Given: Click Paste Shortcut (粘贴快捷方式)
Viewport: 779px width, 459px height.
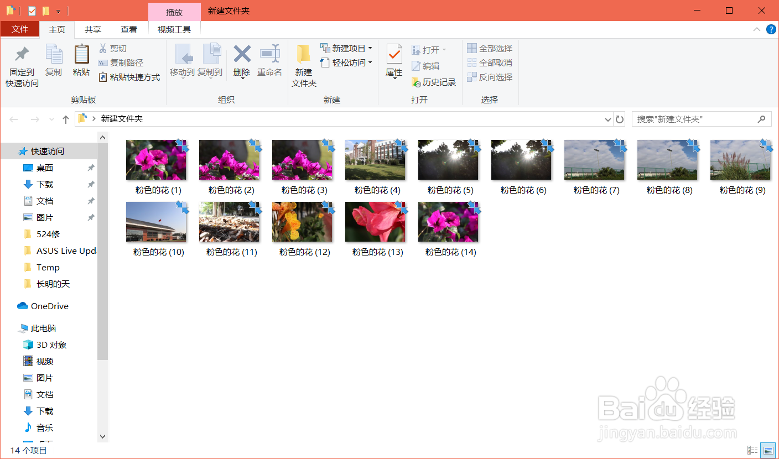Looking at the screenshot, I should tap(129, 77).
